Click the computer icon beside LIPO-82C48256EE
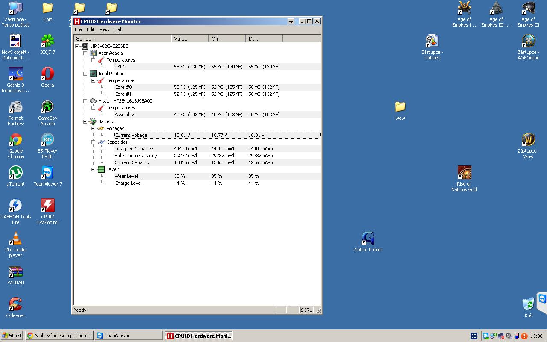 (85, 46)
